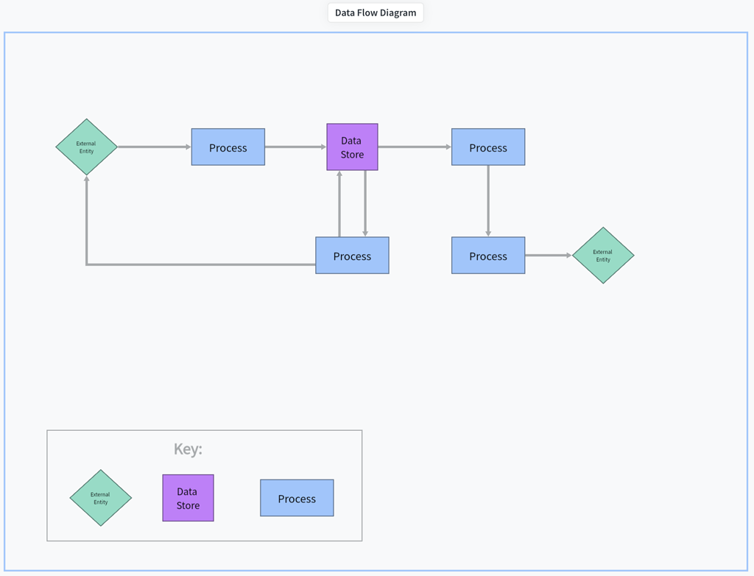Click the Key: heading text
Screen dimensions: 754x576
pos(189,449)
